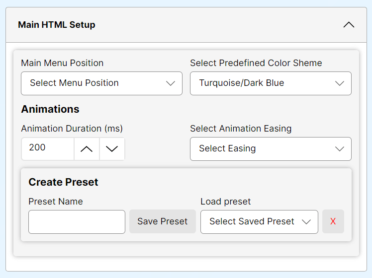Click the chevron icon of color scheme selector
The height and width of the screenshot is (278, 372).
click(x=340, y=83)
